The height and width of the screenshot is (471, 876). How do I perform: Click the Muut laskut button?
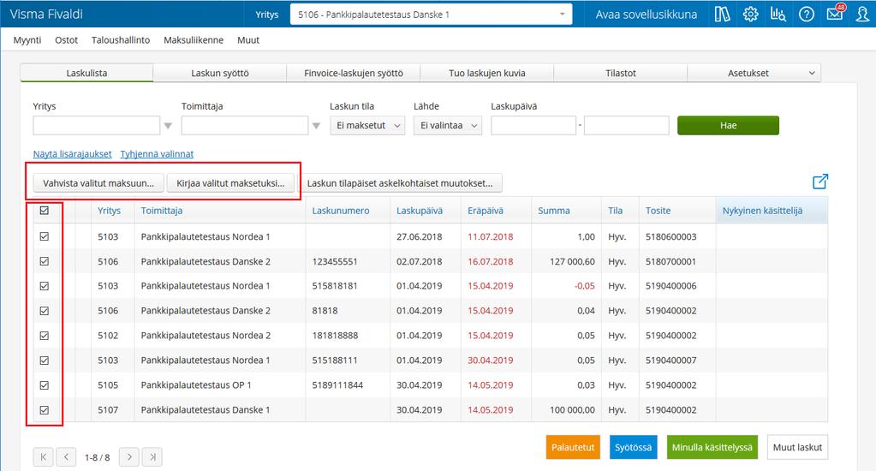[x=798, y=448]
